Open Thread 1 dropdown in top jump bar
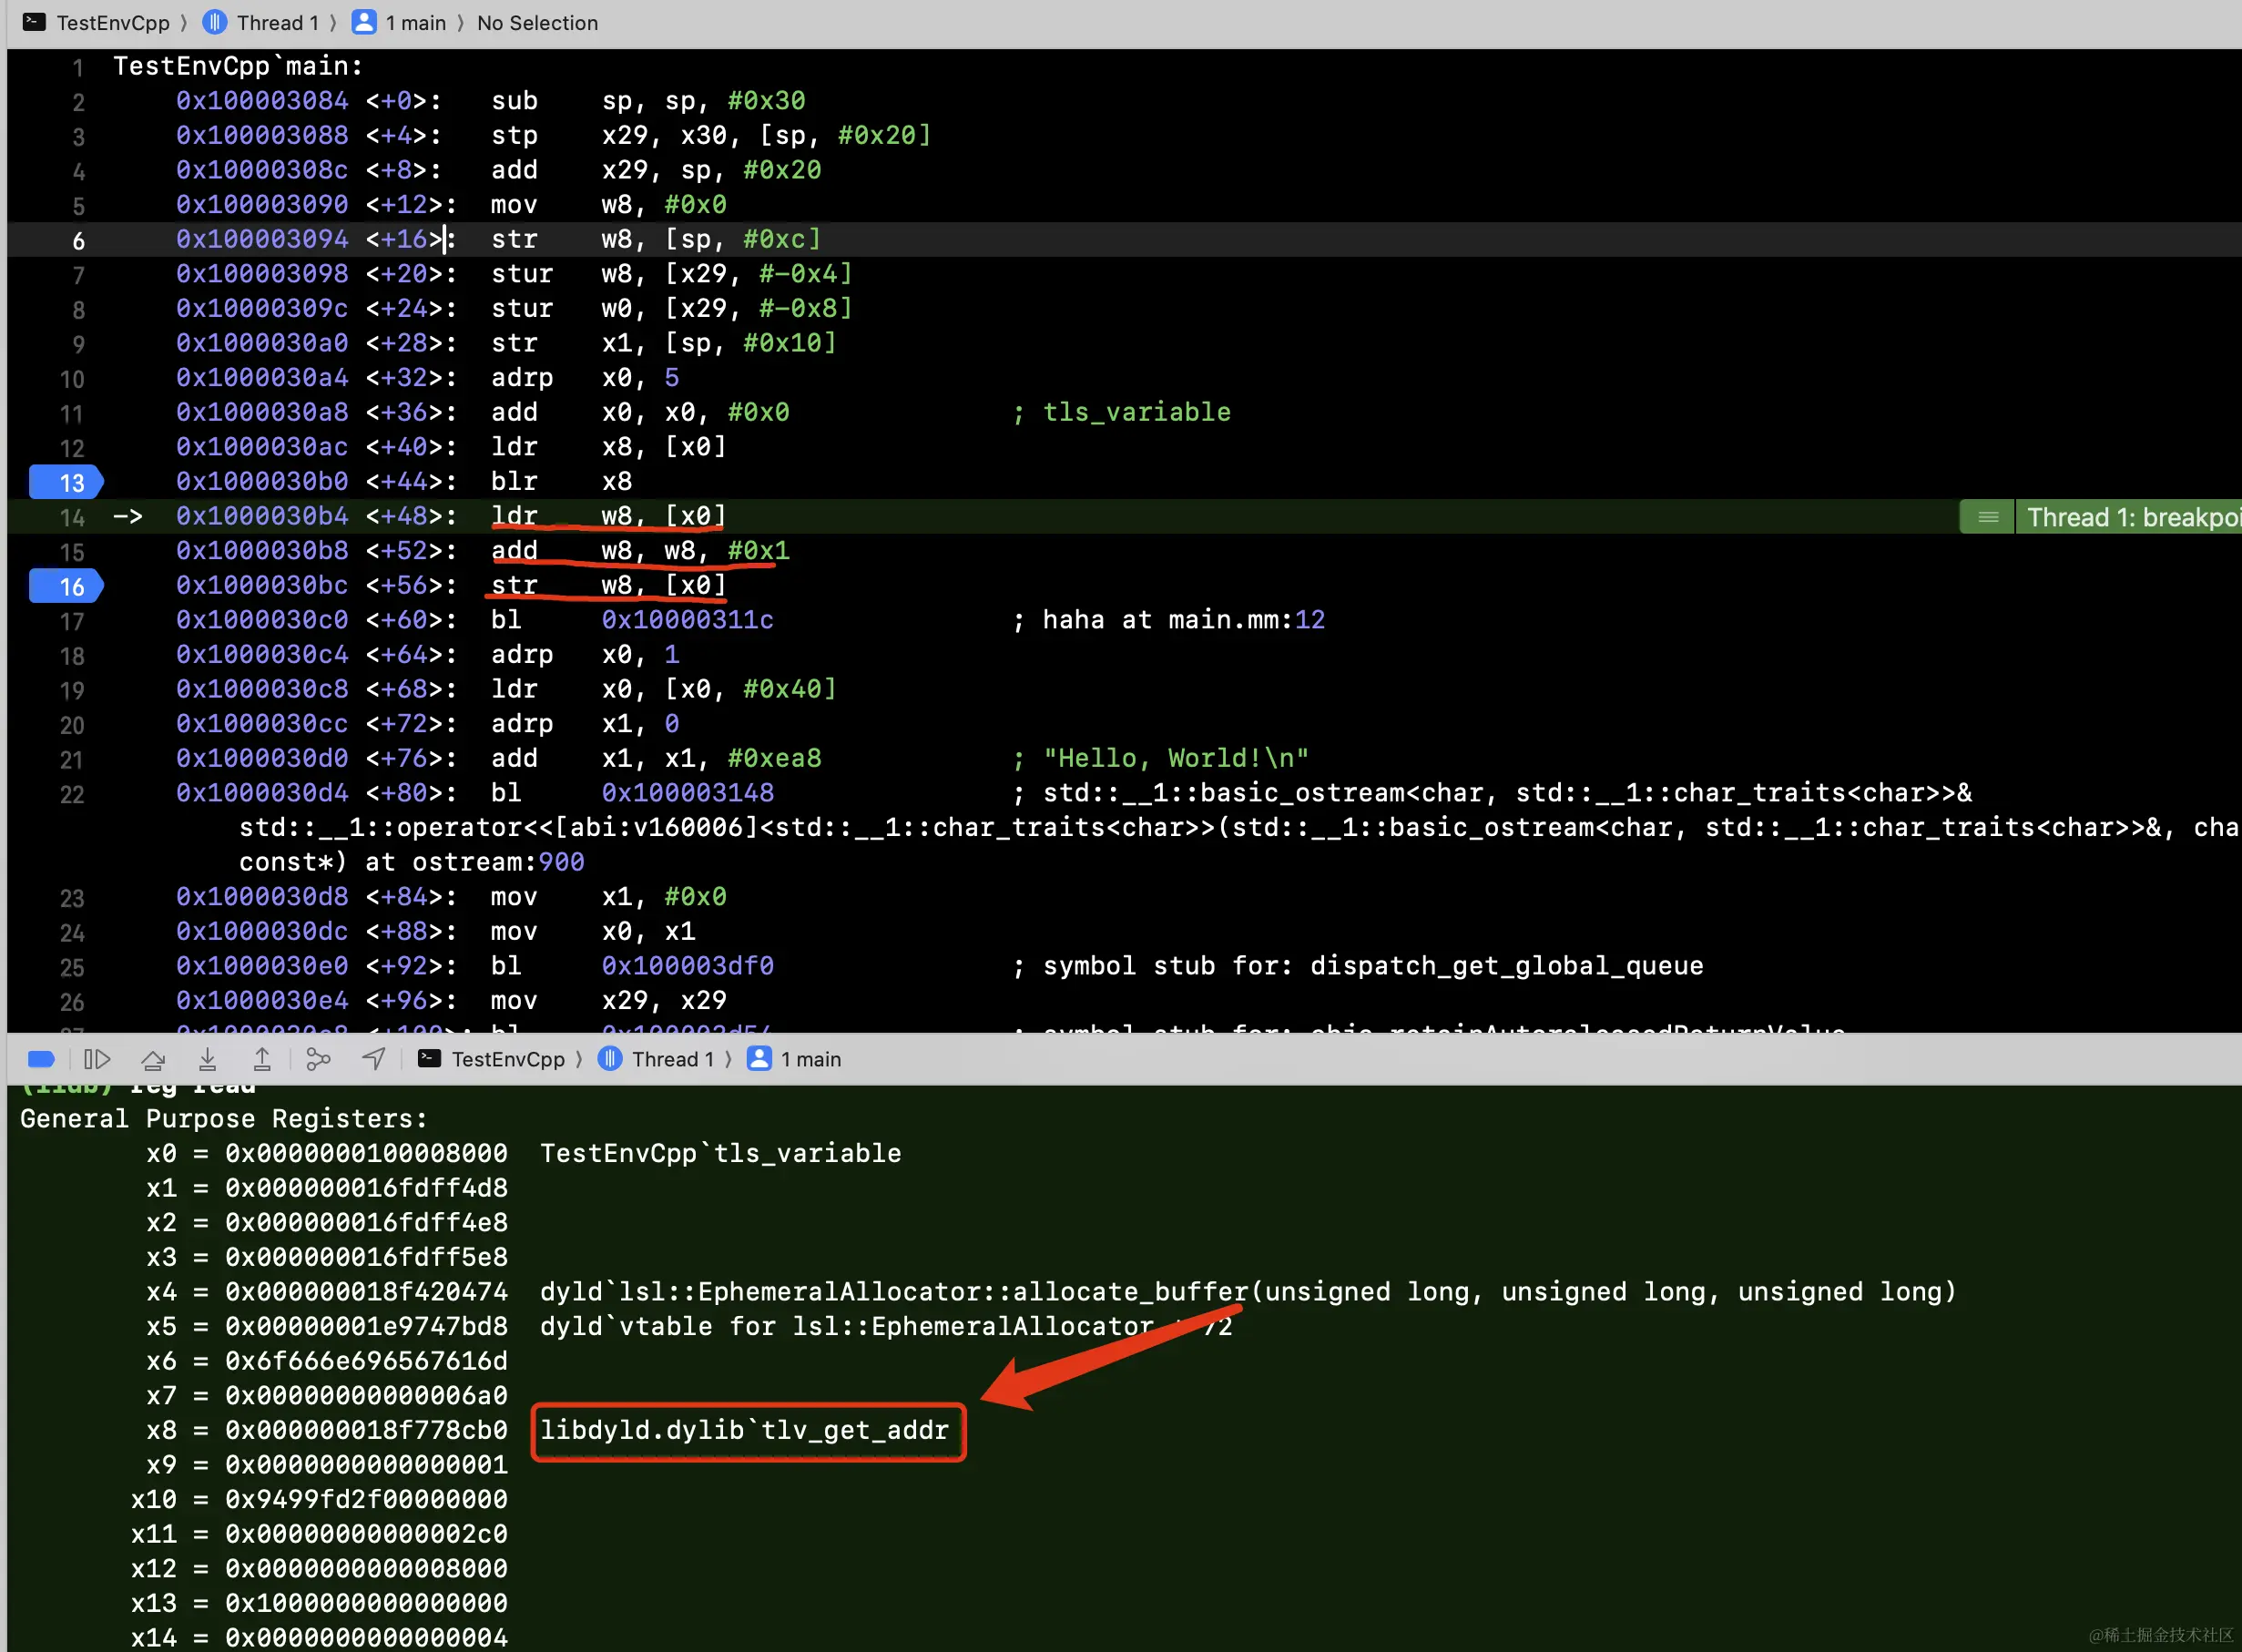 [276, 23]
